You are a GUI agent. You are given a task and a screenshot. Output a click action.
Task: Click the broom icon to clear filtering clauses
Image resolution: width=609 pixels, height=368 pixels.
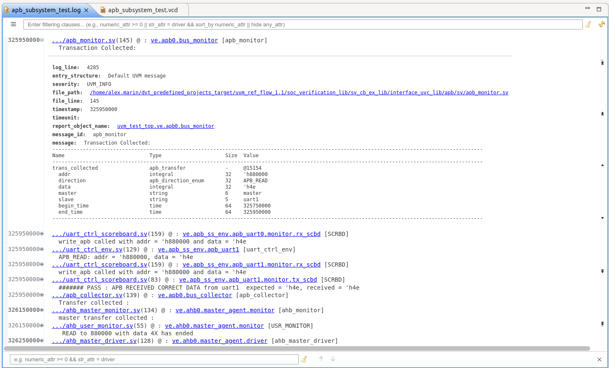(588, 24)
